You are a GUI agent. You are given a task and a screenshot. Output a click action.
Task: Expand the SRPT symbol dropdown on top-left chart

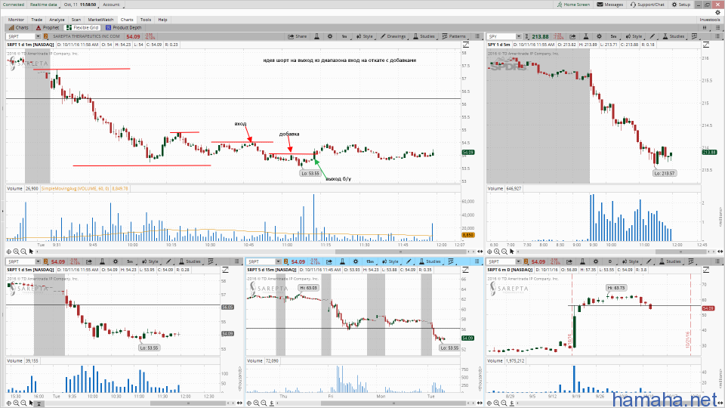click(38, 36)
